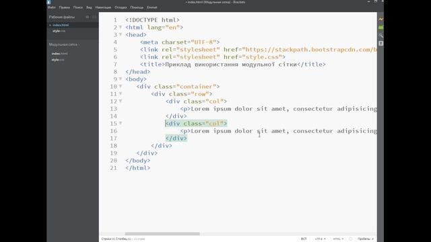Collapse the row div at line 11
431x242 pixels.
(121, 94)
